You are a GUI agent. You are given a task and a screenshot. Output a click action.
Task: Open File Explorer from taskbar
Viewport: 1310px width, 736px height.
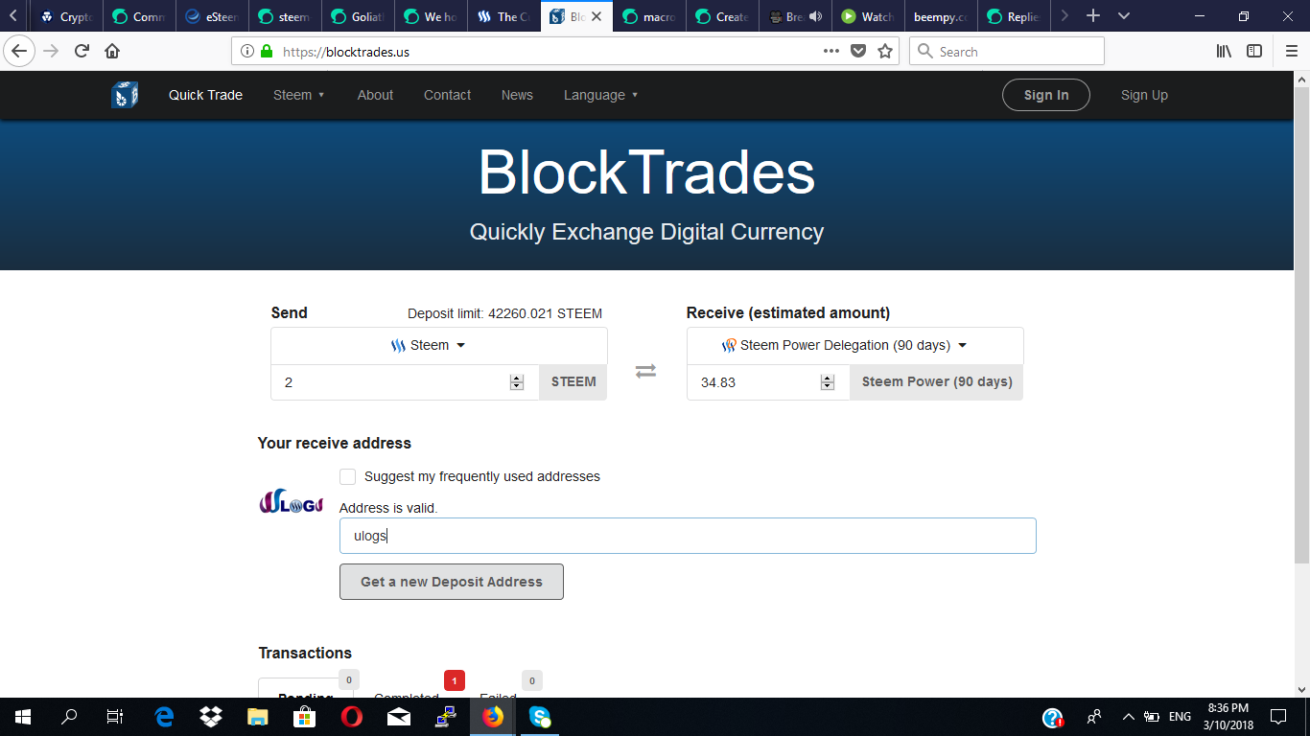click(x=258, y=716)
